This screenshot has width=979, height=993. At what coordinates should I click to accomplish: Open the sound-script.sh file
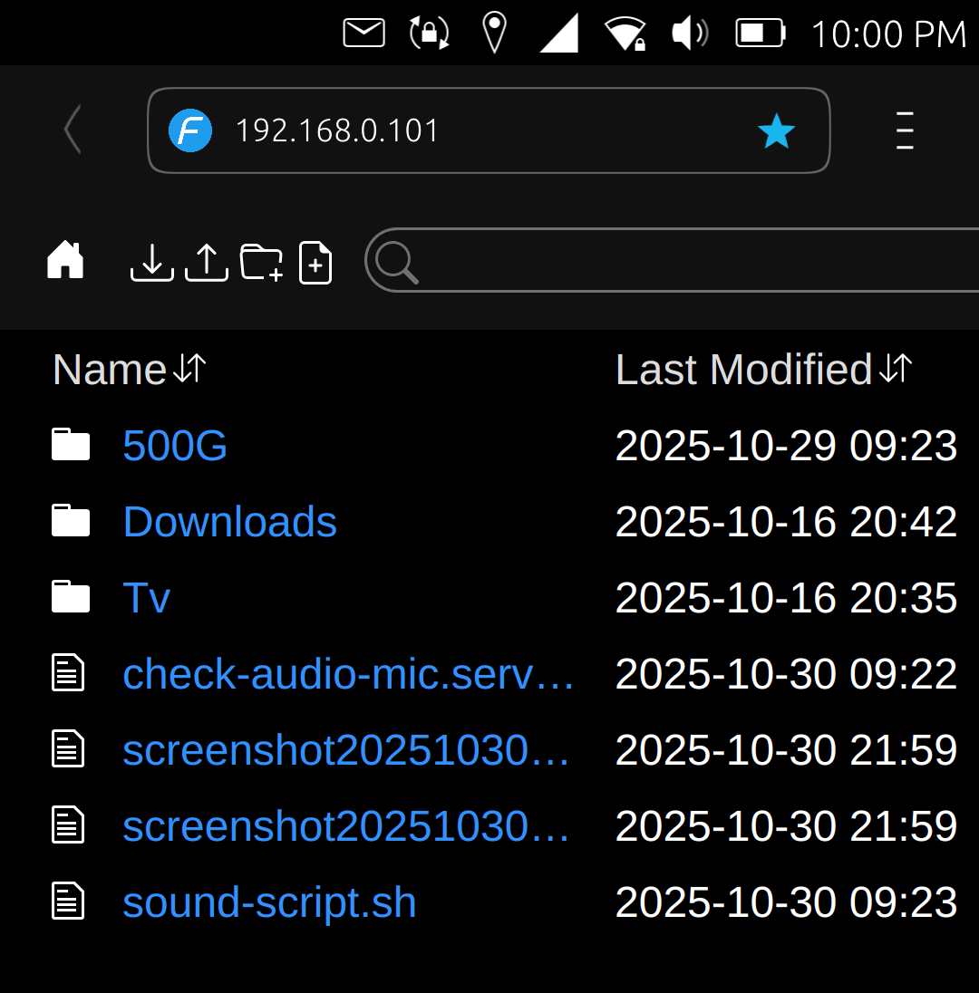(268, 901)
